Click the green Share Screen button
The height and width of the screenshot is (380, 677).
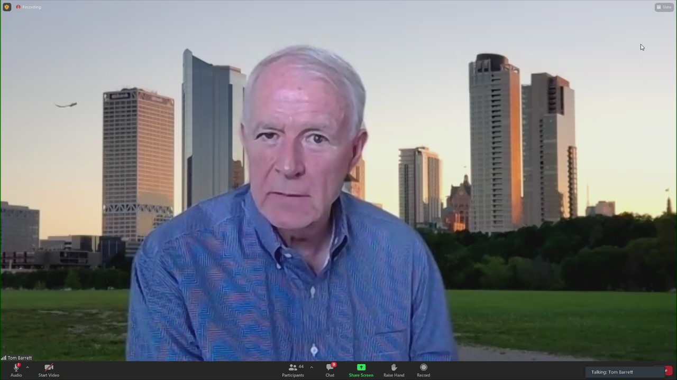click(361, 368)
